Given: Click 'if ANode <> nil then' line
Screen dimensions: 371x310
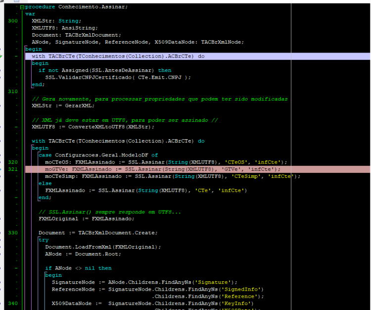Looking at the screenshot, I should pos(78,268).
